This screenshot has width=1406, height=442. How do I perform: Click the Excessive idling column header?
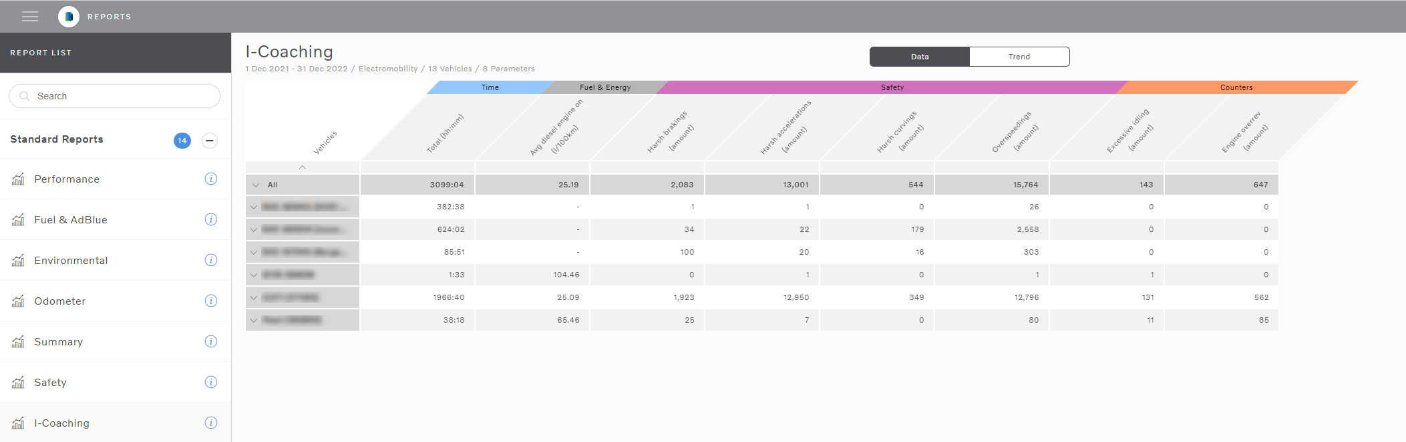pos(1130,130)
